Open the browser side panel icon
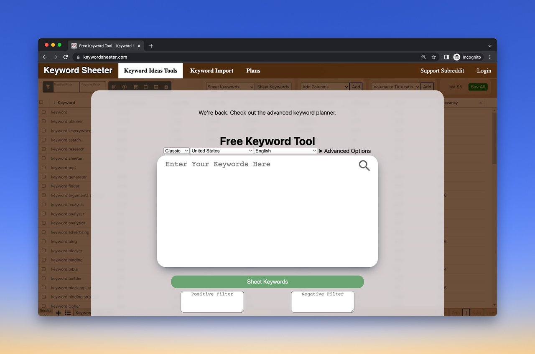The width and height of the screenshot is (535, 354). (446, 57)
